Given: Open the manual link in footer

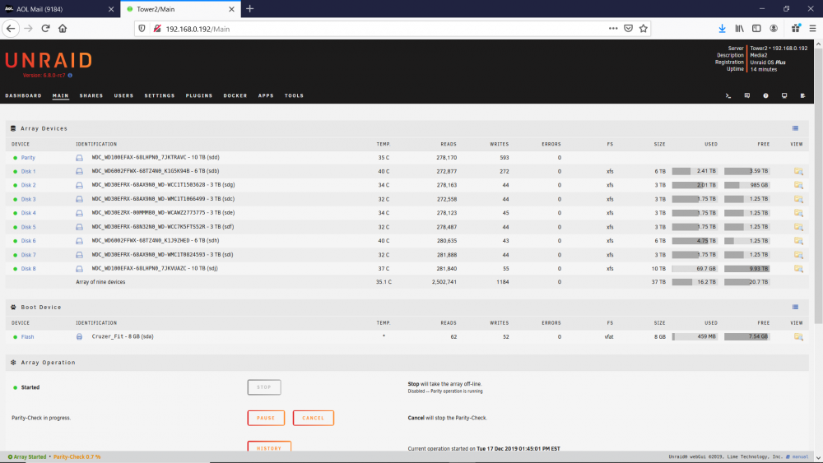Looking at the screenshot, I should 800,456.
